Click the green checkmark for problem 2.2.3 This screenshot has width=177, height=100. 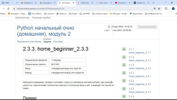click(124, 89)
